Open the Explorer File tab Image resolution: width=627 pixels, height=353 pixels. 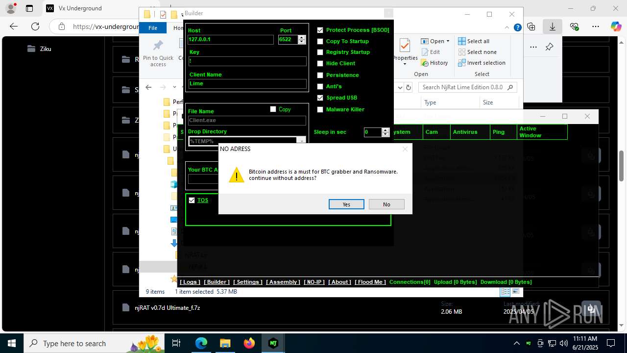[x=153, y=28]
